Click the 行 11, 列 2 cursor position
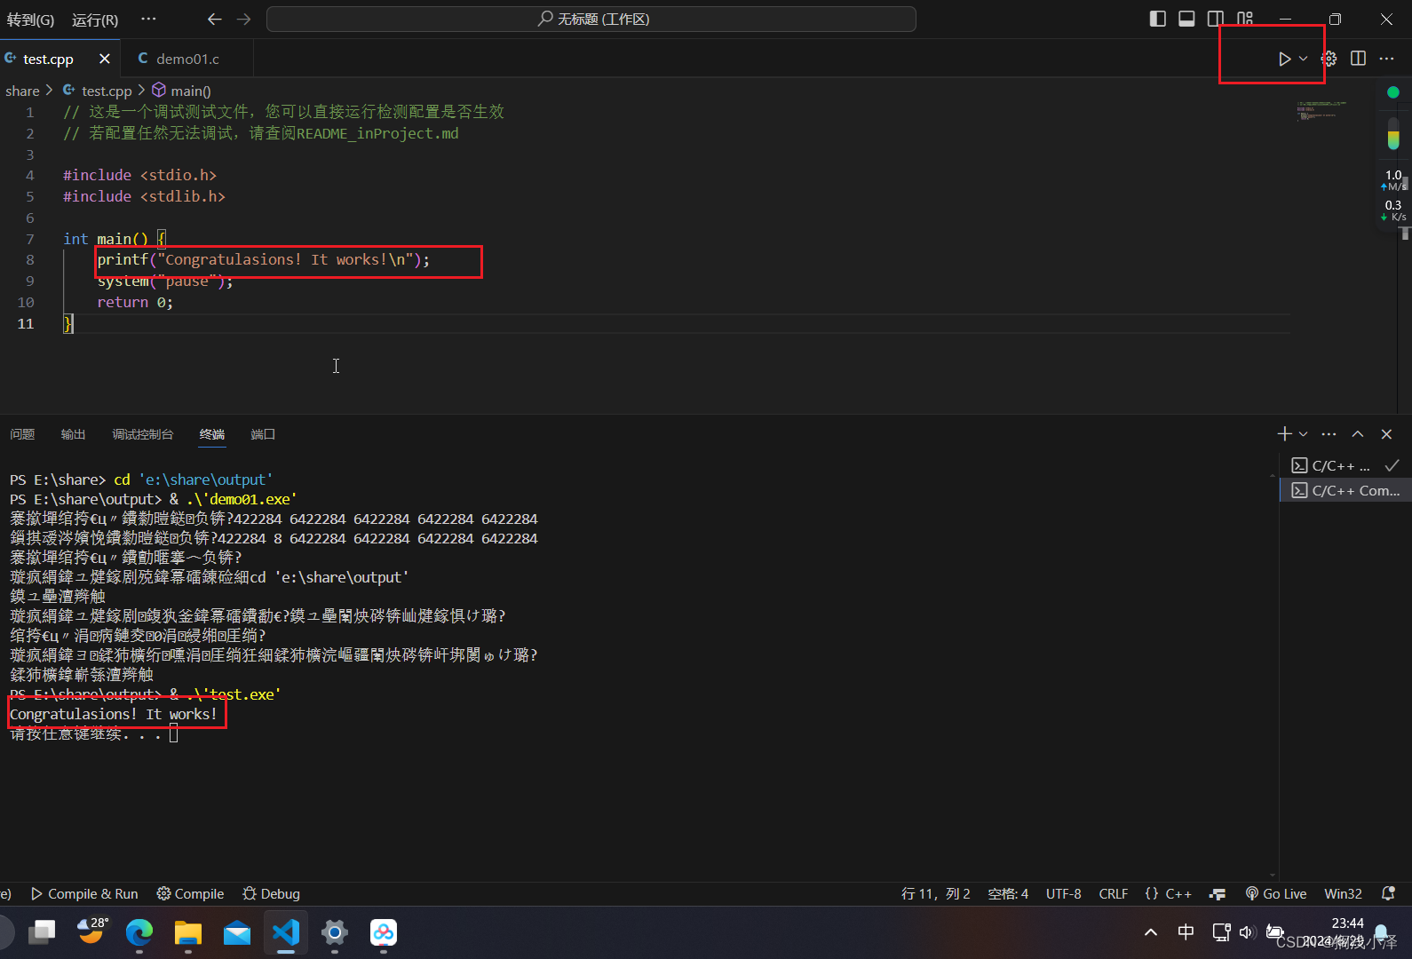 point(935,893)
